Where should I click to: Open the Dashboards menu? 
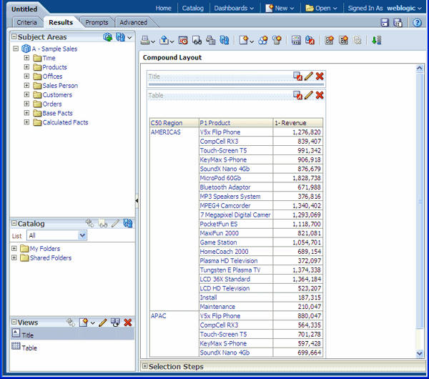pyautogui.click(x=234, y=8)
